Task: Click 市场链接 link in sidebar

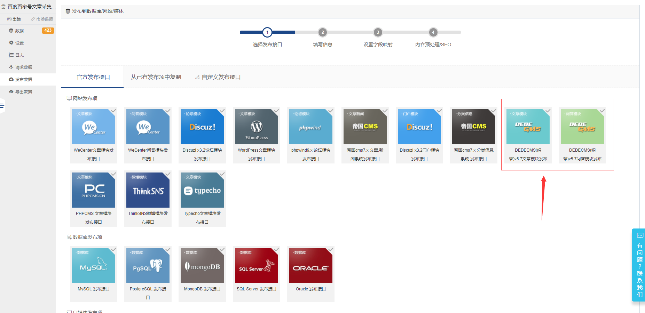Action: [x=42, y=19]
